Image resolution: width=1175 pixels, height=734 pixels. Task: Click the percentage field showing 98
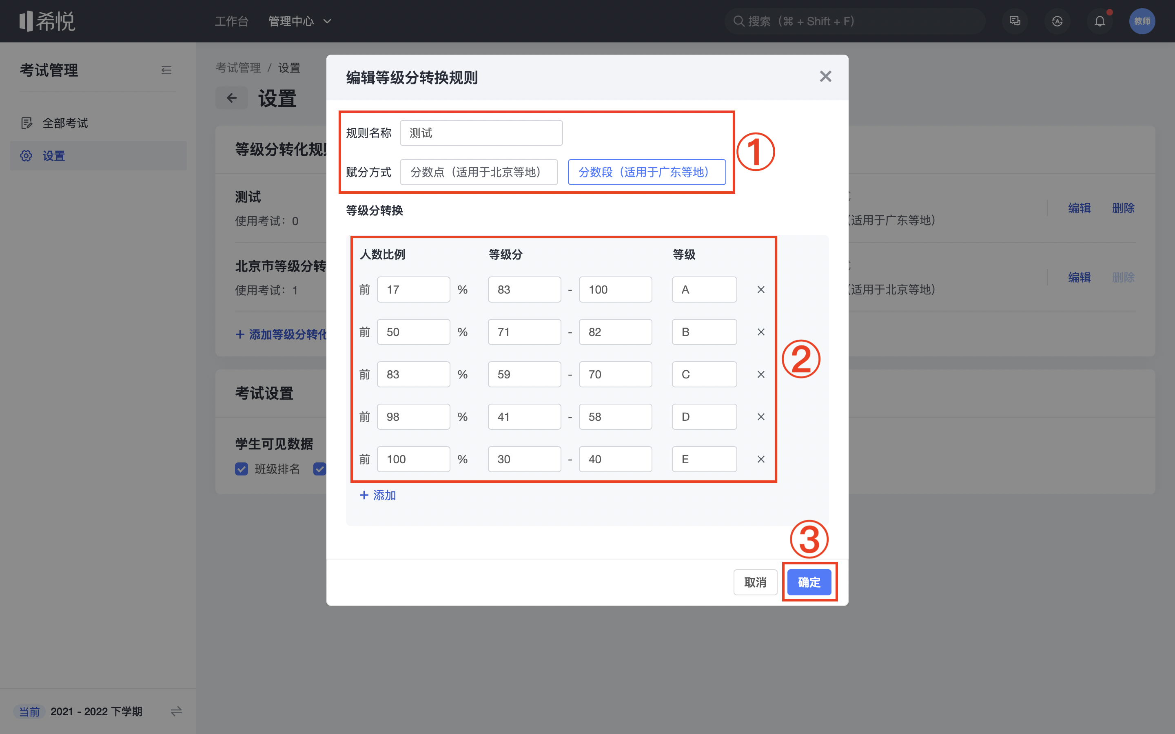413,417
